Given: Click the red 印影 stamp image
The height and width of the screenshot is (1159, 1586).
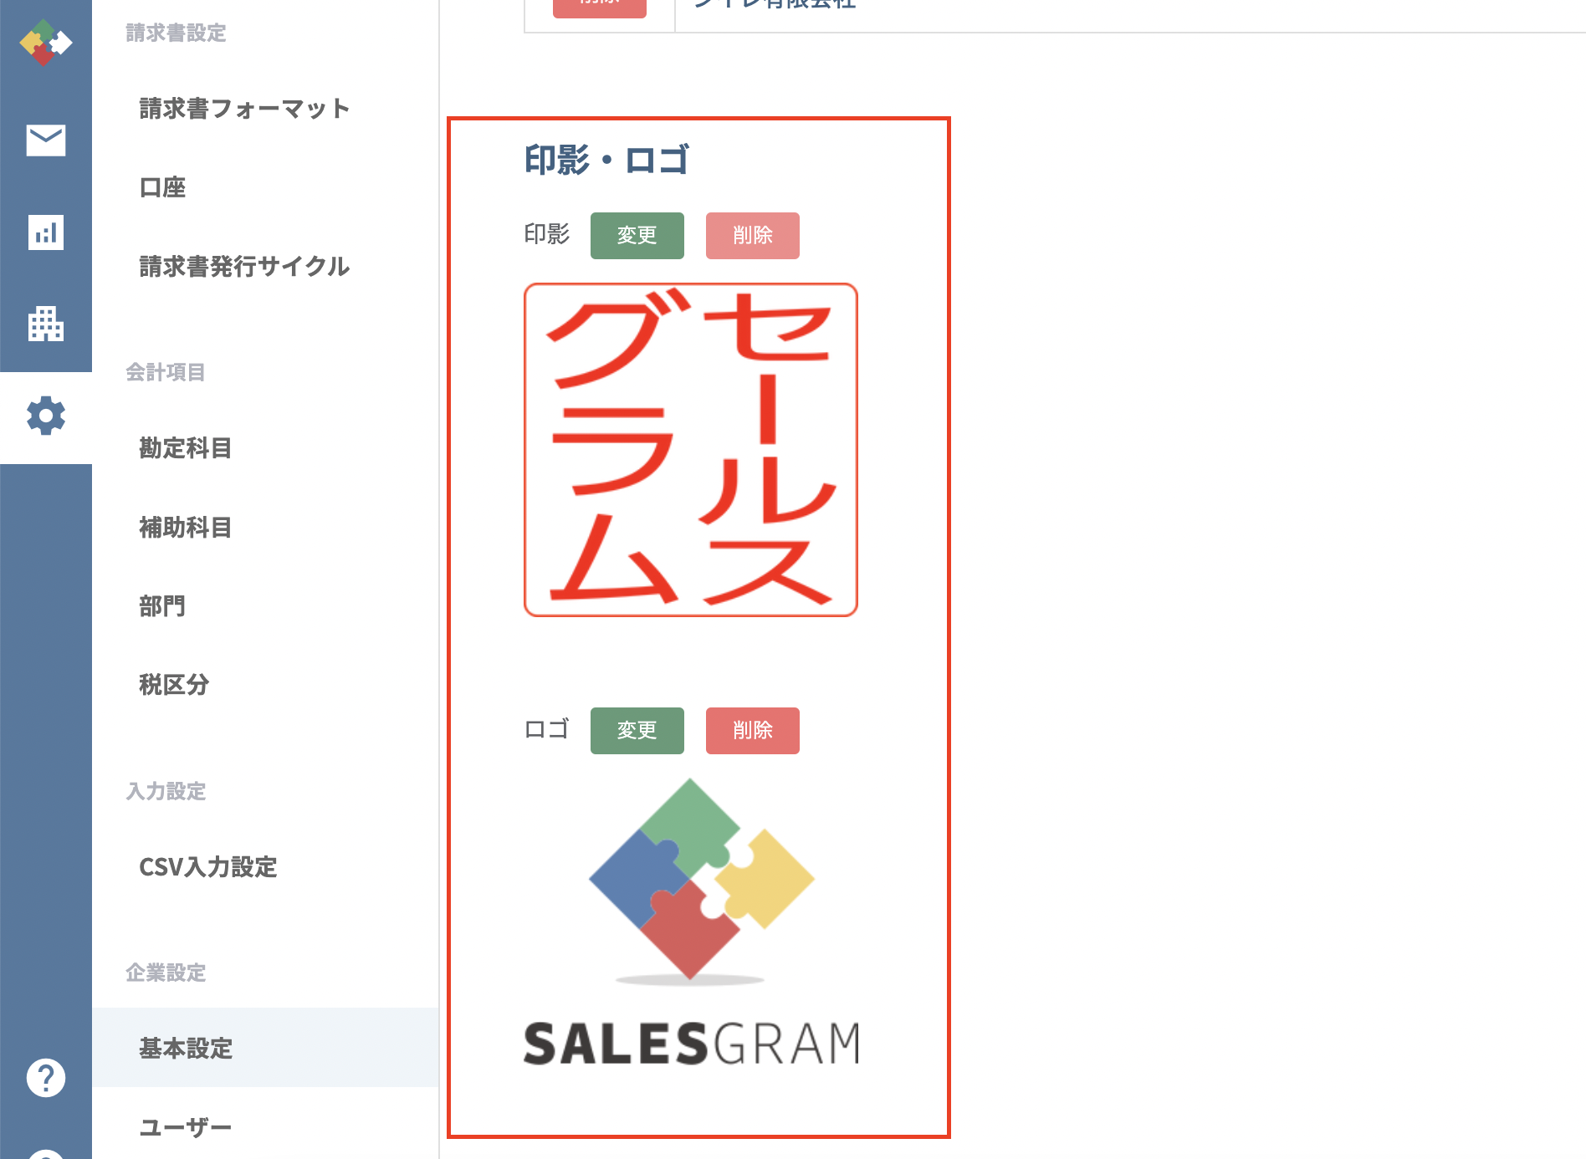Looking at the screenshot, I should (691, 450).
